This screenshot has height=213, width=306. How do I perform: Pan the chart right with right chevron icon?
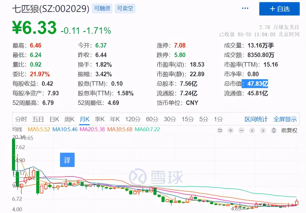263,130
